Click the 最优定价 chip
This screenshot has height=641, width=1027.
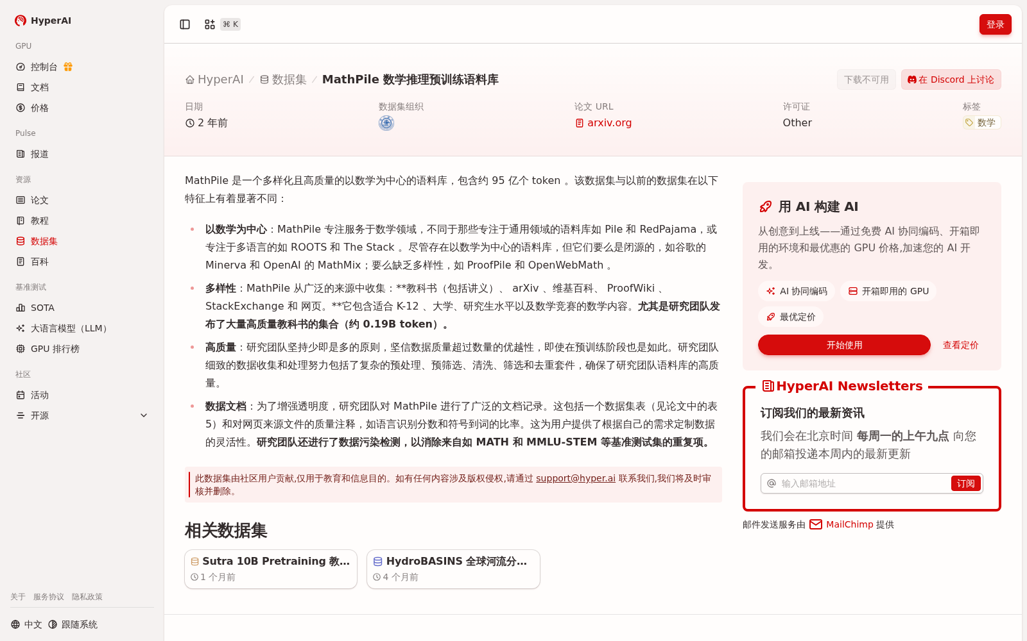coord(791,317)
